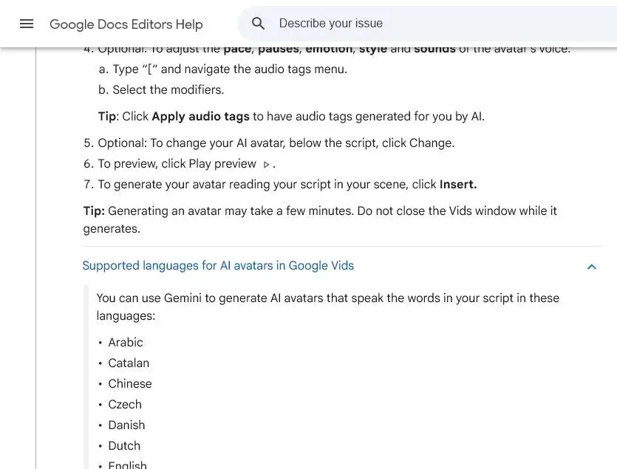Select the text Chinese
The width and height of the screenshot is (617, 469).
pyautogui.click(x=130, y=383)
